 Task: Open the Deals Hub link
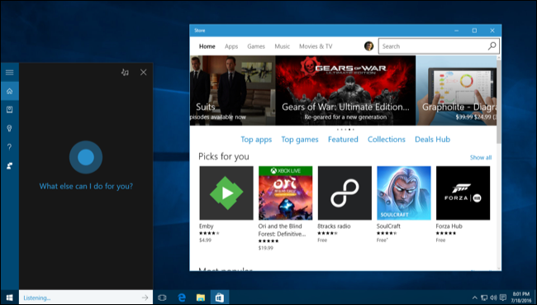[x=433, y=140]
